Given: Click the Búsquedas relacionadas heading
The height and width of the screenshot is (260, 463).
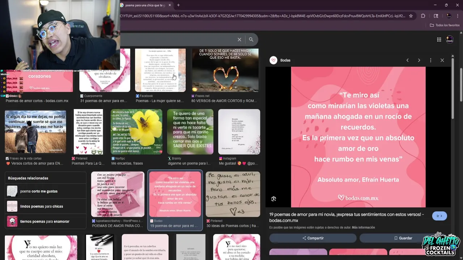Looking at the screenshot, I should (x=28, y=178).
